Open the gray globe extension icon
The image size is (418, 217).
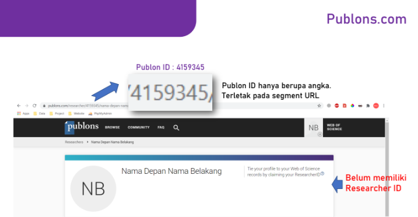click(x=329, y=106)
